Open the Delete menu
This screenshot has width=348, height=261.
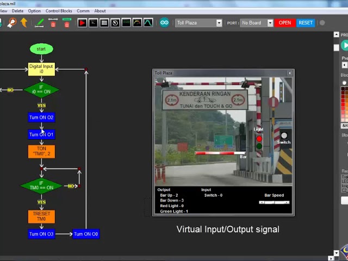click(17, 11)
